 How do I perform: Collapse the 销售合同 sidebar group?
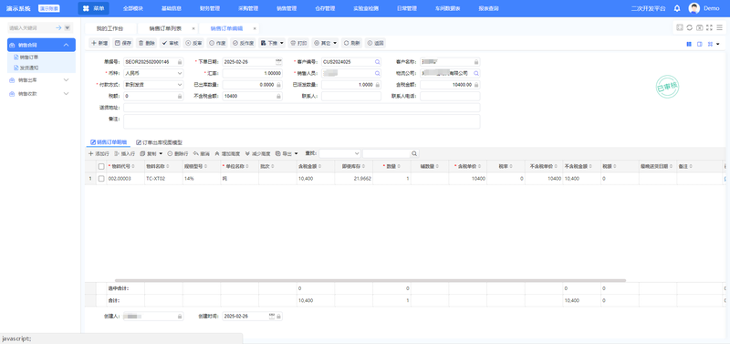click(x=66, y=45)
